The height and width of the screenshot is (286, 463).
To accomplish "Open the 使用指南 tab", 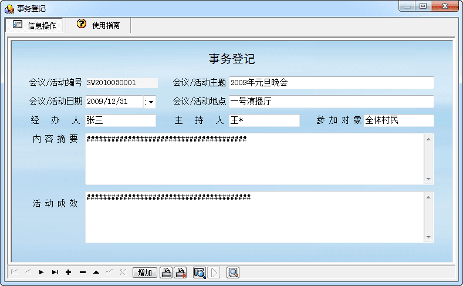I will 98,25.
